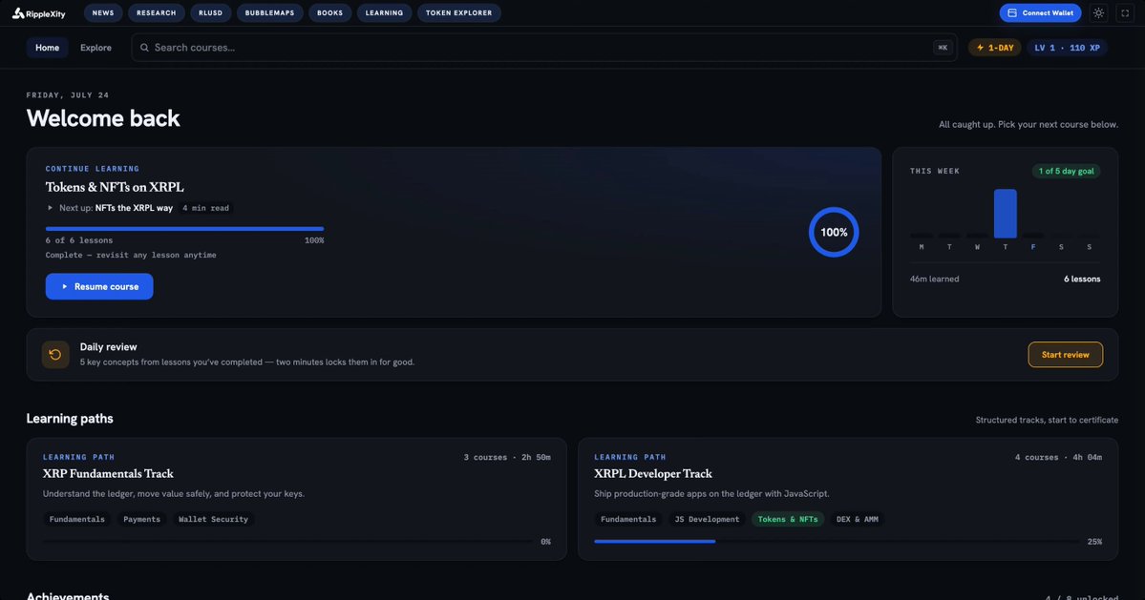Select the Wallet Security course chip

[213, 519]
